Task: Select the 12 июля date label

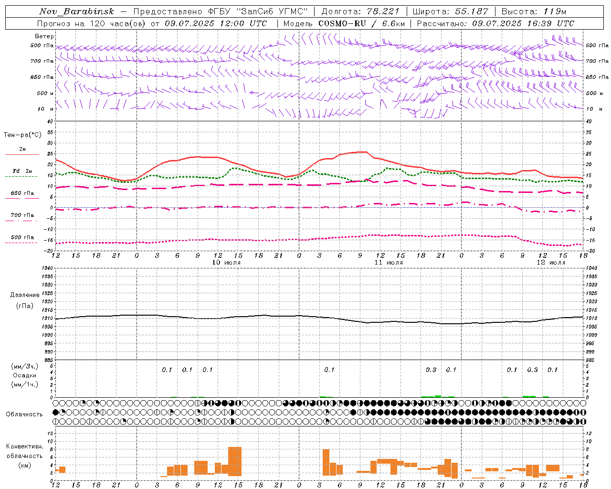Action: [x=550, y=263]
